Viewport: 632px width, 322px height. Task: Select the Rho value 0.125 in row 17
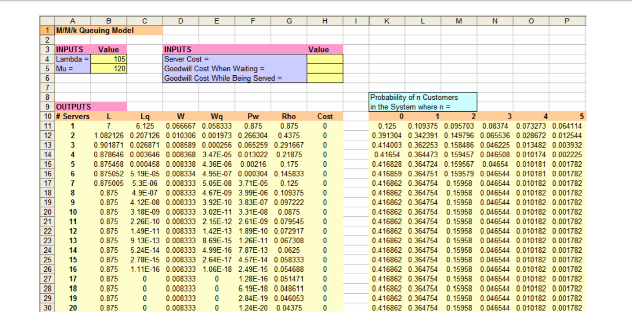point(289,183)
